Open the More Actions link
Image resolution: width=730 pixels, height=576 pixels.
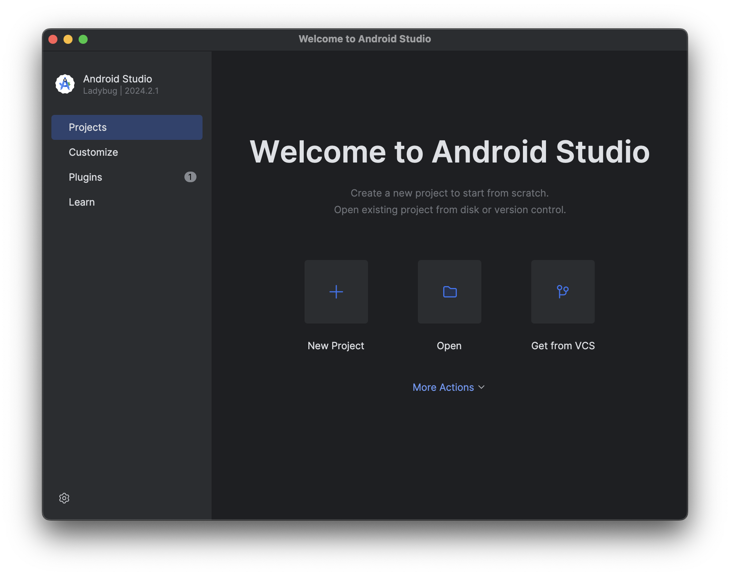(443, 387)
